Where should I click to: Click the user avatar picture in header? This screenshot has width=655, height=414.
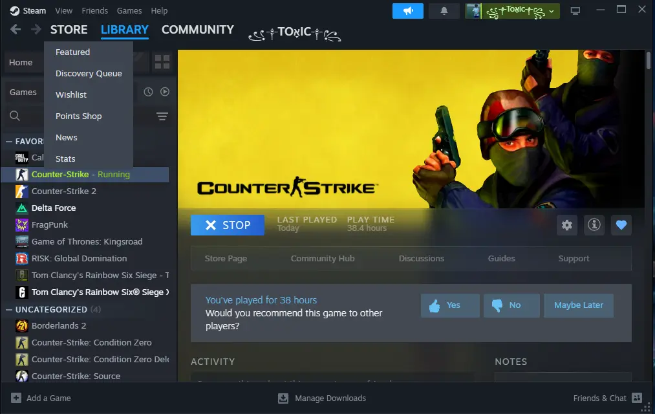(473, 11)
